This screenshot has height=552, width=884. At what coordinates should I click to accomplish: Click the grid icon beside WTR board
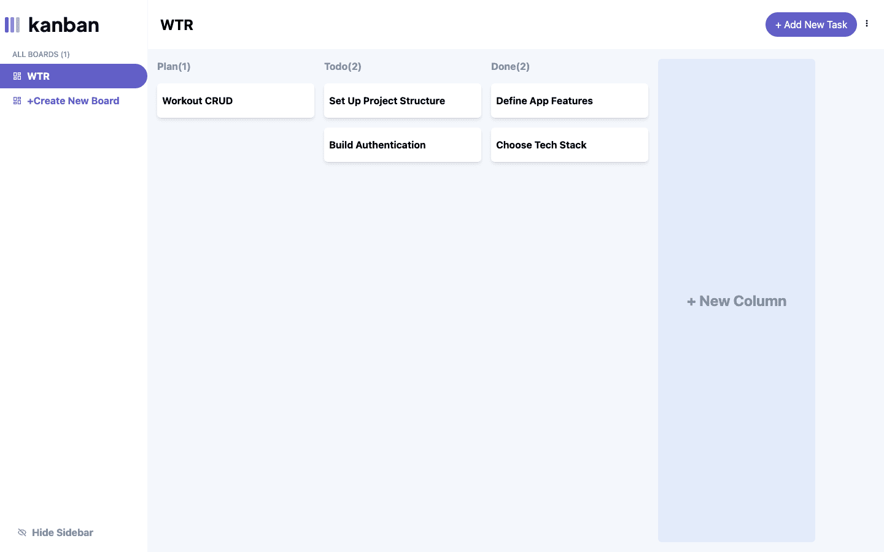pyautogui.click(x=17, y=76)
